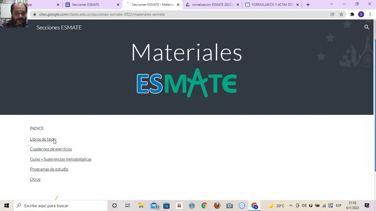376x211 pixels.
Task: Open the Libros de texto link
Action: click(x=43, y=139)
